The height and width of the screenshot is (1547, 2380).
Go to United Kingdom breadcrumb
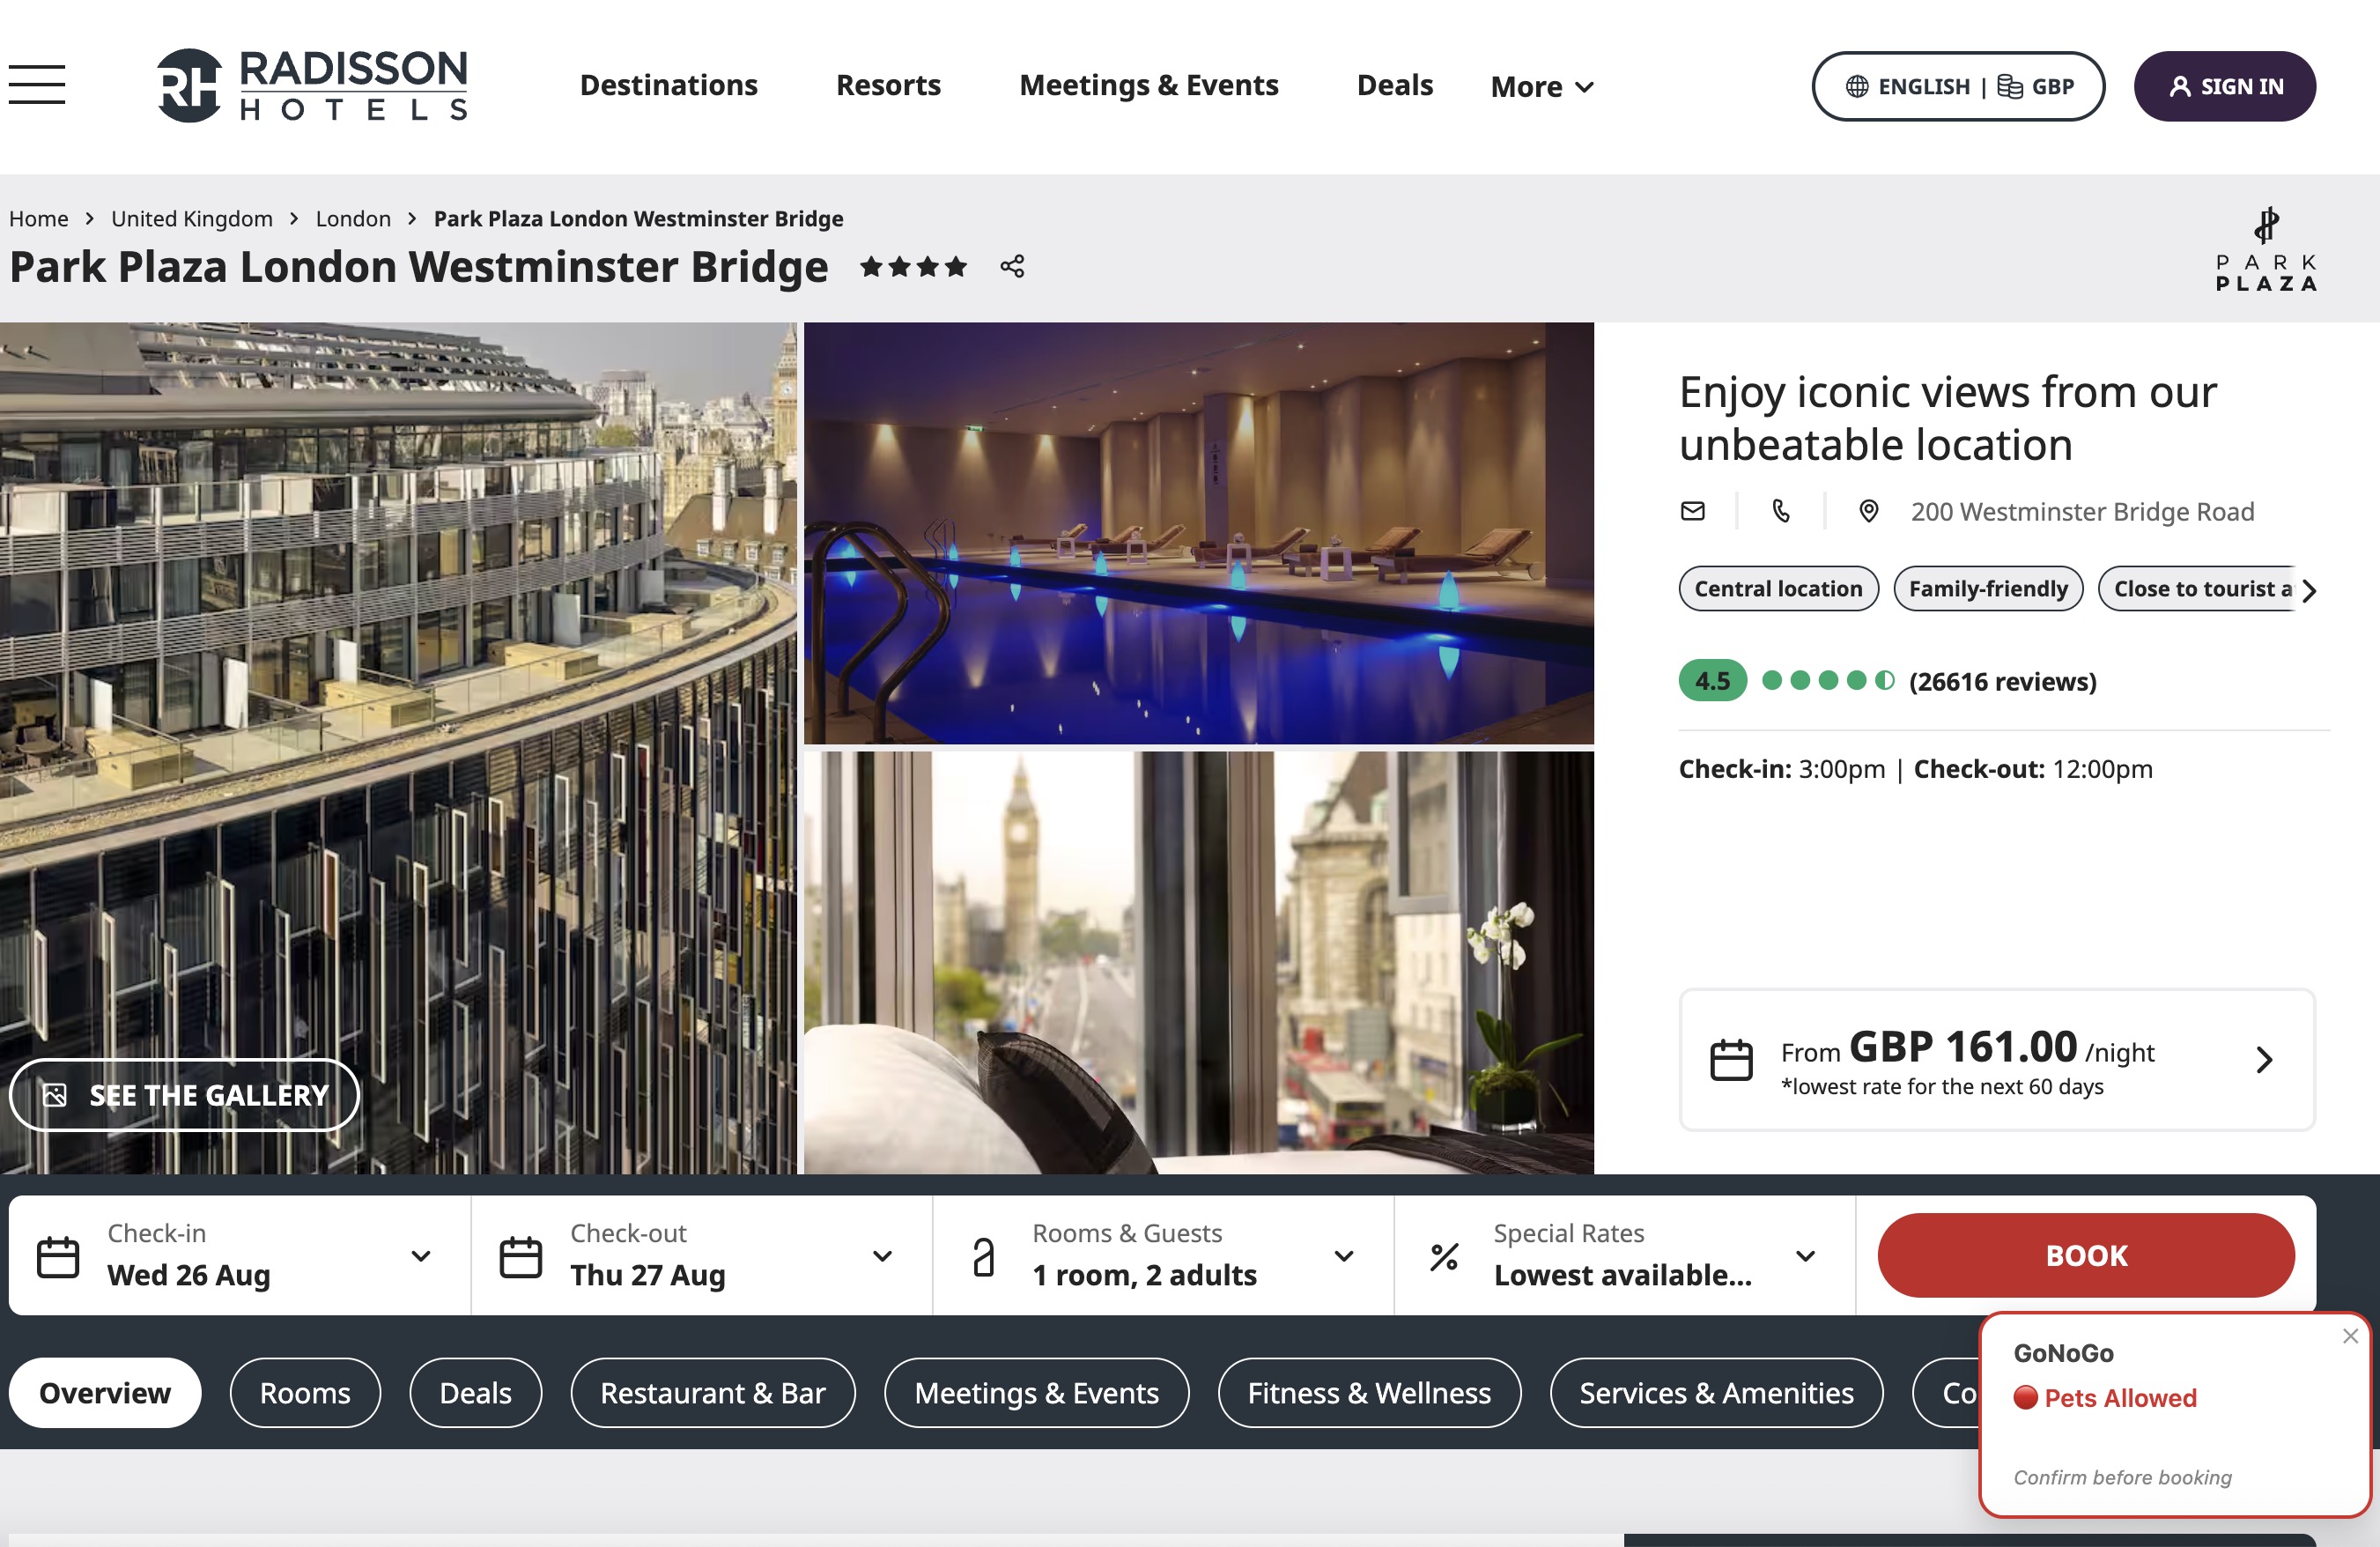(192, 218)
